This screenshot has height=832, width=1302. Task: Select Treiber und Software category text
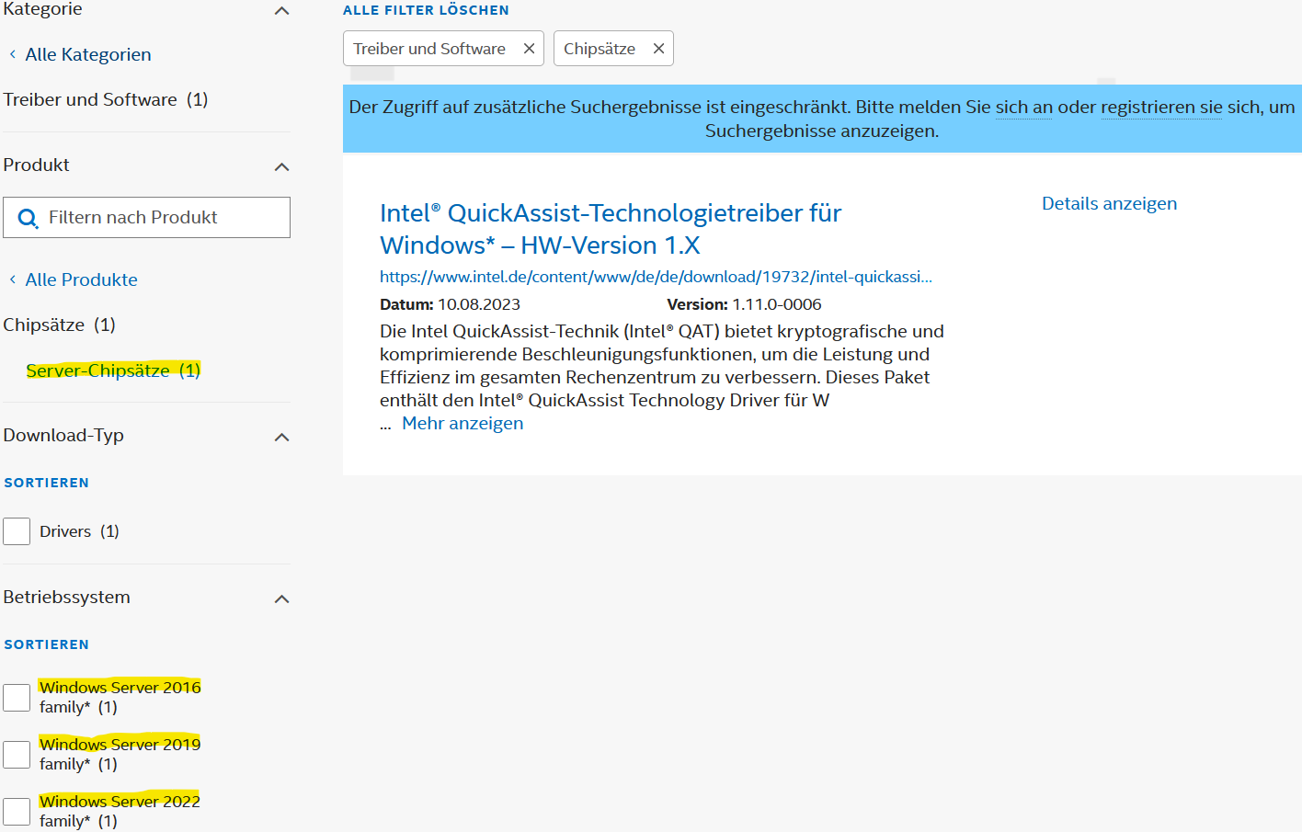pos(106,99)
